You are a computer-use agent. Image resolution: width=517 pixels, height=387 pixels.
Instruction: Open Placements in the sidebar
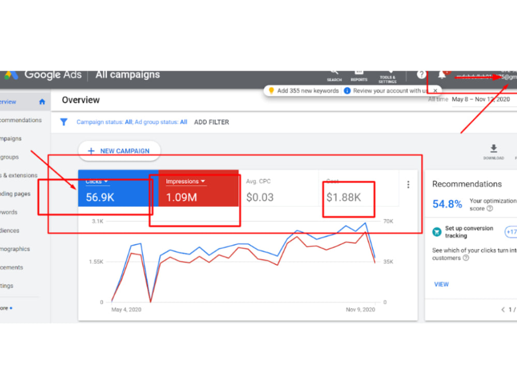pos(11,267)
